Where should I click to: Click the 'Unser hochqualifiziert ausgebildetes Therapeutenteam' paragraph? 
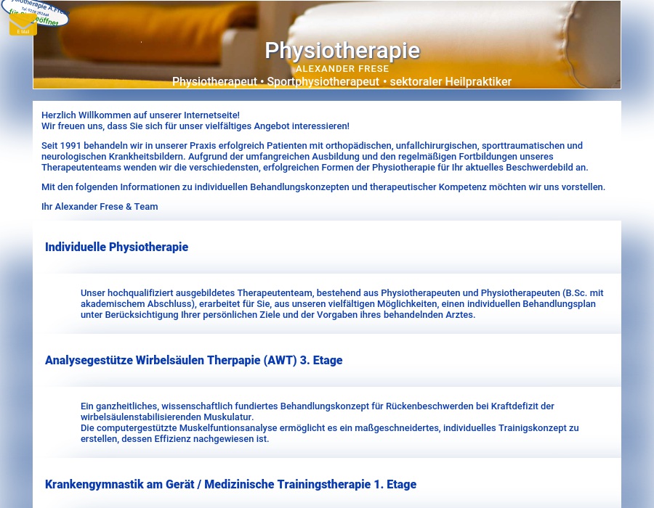342,303
